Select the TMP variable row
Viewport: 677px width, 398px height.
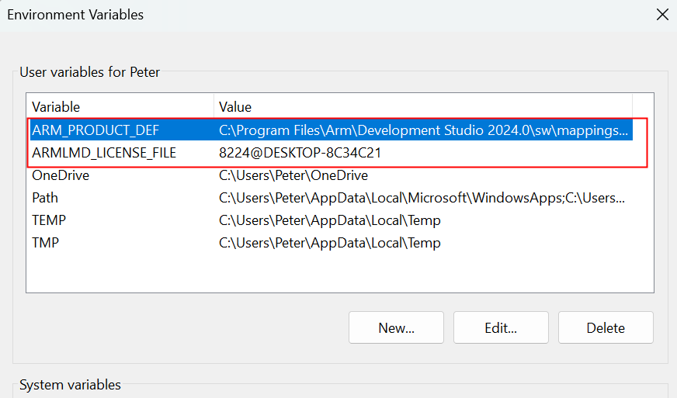pos(46,243)
